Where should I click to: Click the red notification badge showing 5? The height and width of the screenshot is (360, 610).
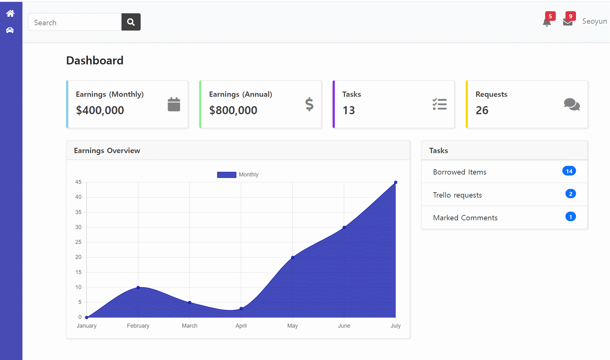550,16
